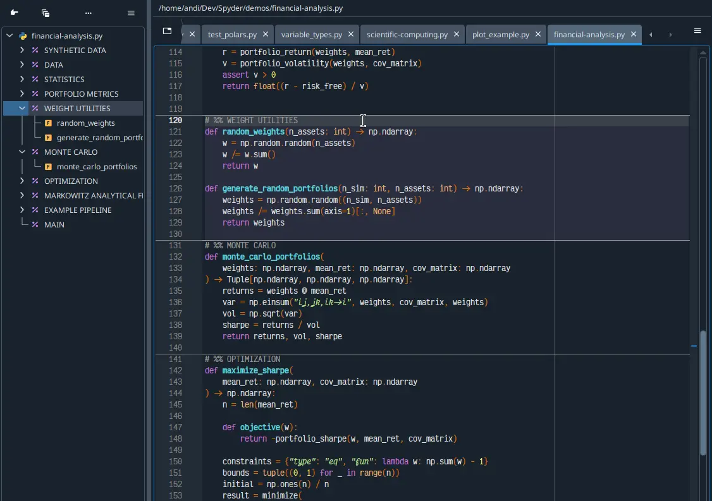Viewport: 712px width, 501px height.
Task: Close the scientific-computing.py tab
Action: pyautogui.click(x=457, y=34)
